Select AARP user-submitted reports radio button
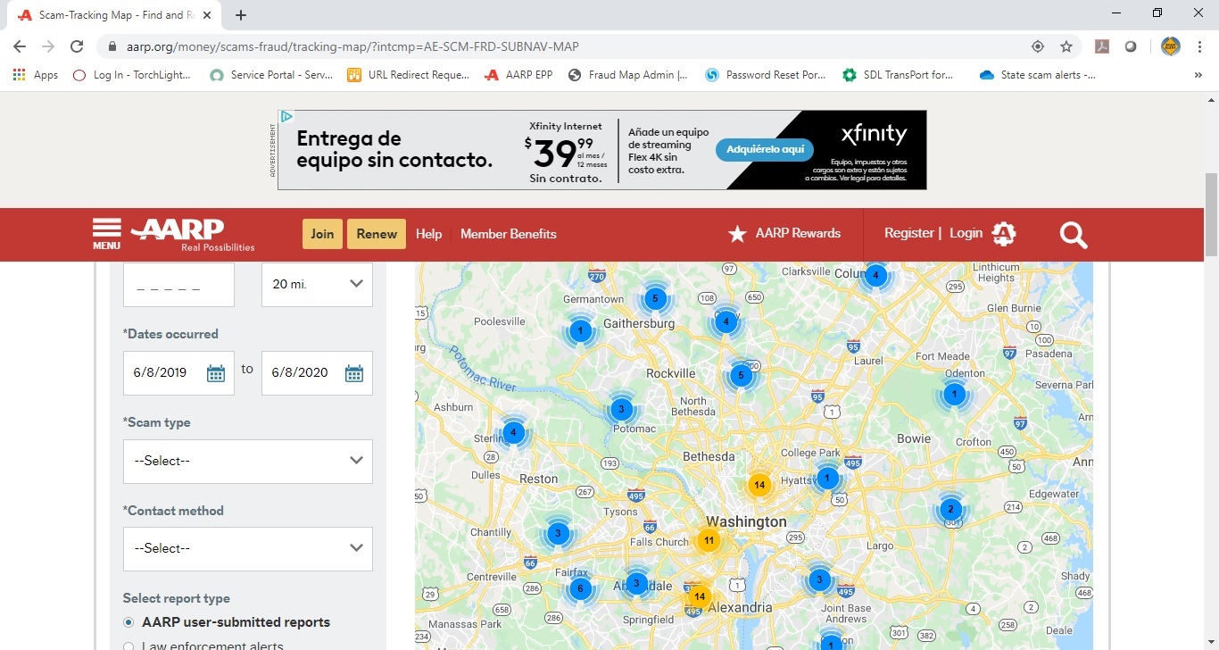Image resolution: width=1219 pixels, height=650 pixels. pyautogui.click(x=129, y=622)
